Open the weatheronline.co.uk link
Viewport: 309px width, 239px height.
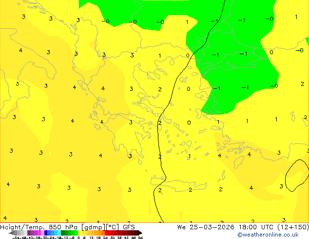click(268, 235)
